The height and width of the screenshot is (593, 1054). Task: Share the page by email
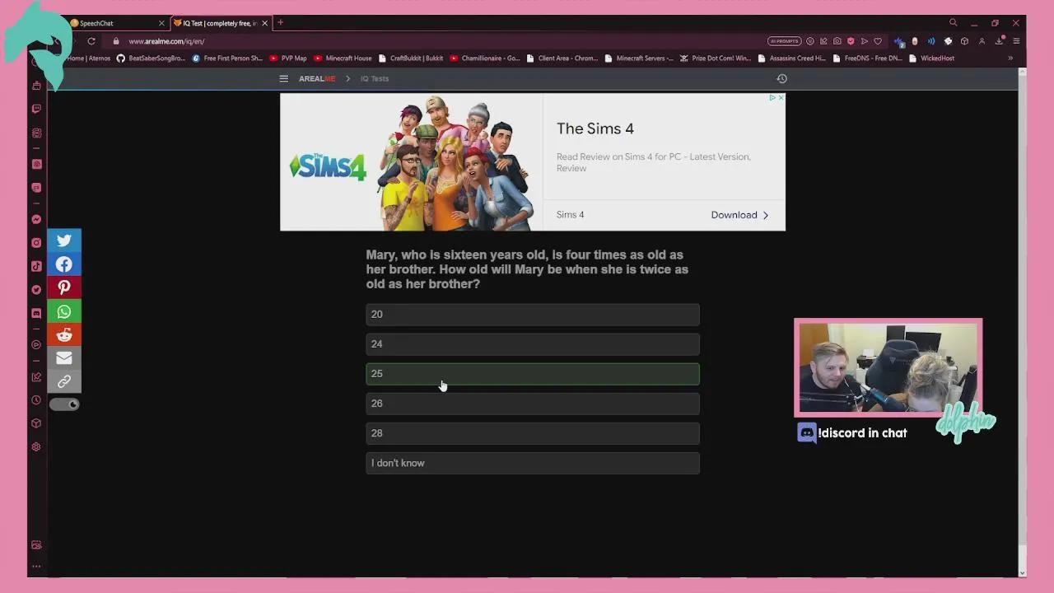[x=64, y=358]
